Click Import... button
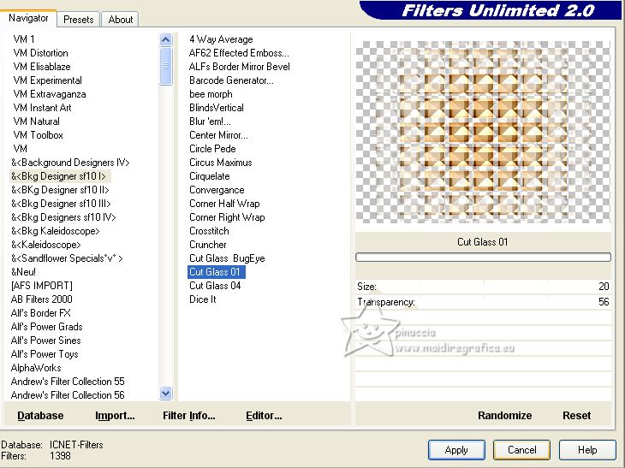 pyautogui.click(x=115, y=416)
